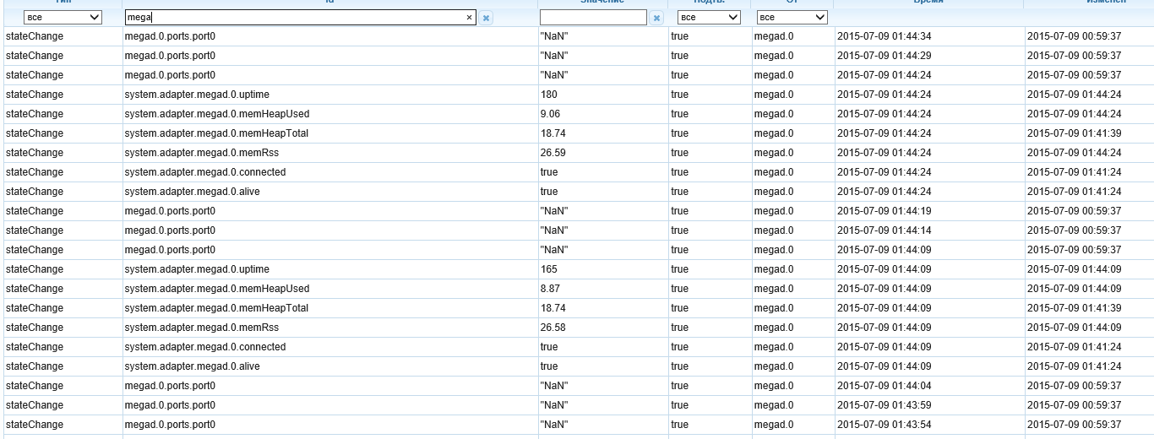Click the timestamp '2015-07-09 01:43:59'

[884, 405]
